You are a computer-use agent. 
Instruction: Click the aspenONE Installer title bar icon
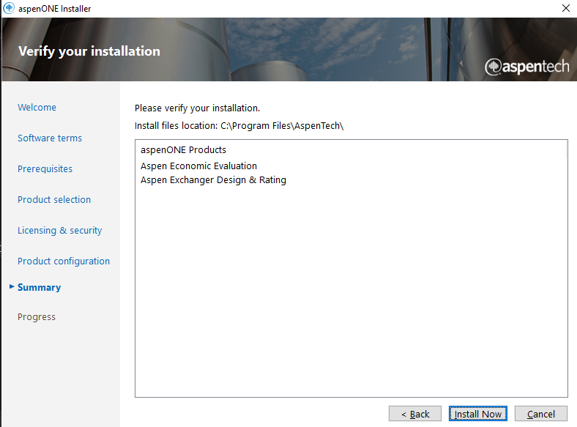9,8
